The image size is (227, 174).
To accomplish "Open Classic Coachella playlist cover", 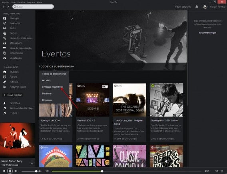I will tap(129, 156).
